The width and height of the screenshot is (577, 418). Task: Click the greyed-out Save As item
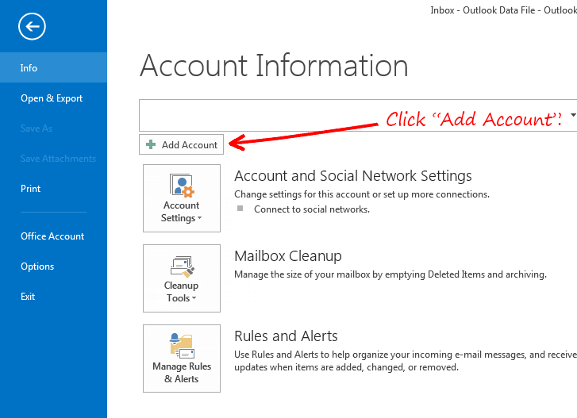[37, 128]
